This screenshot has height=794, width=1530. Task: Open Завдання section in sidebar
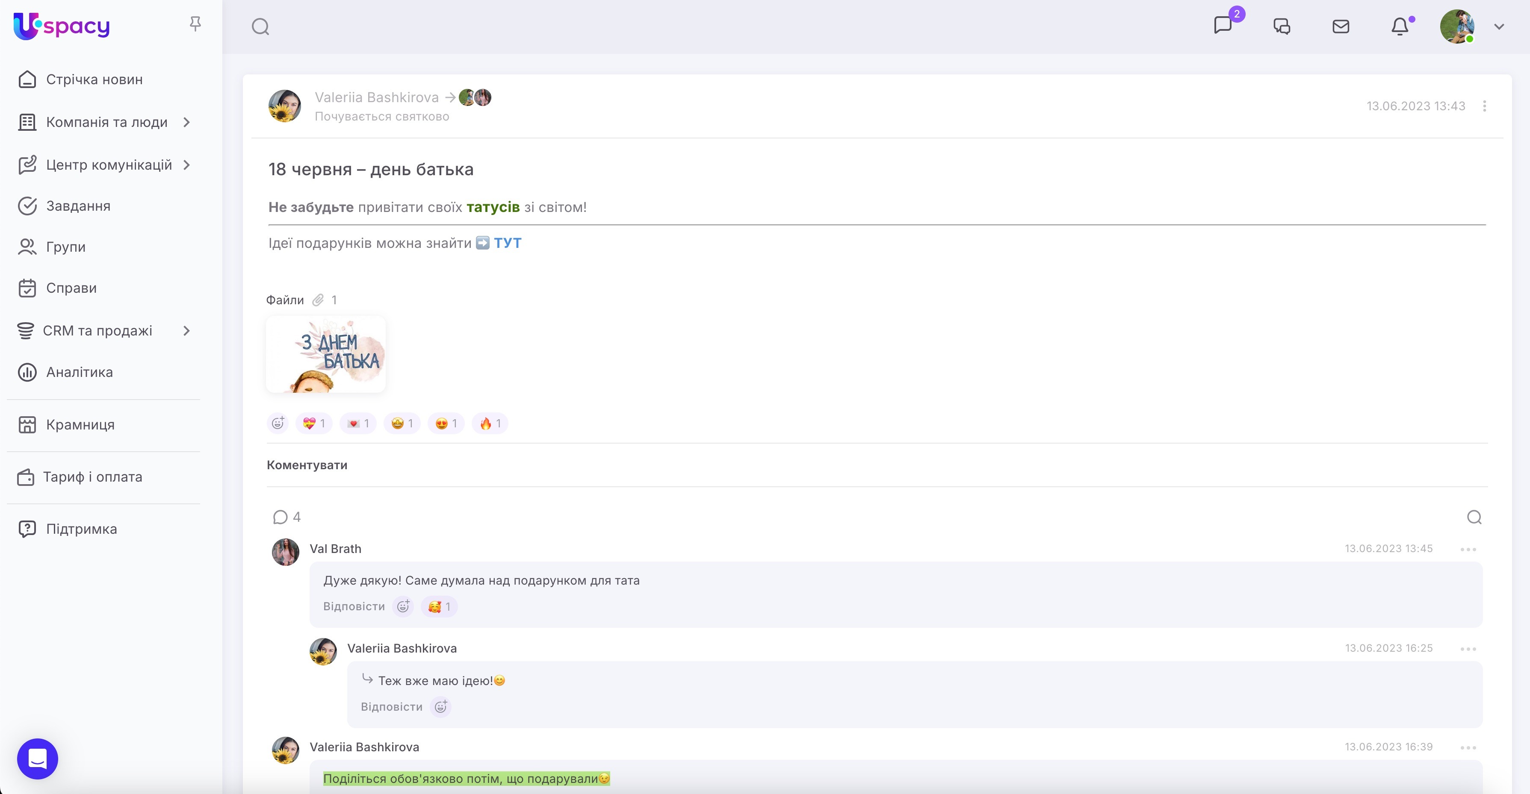pos(78,206)
